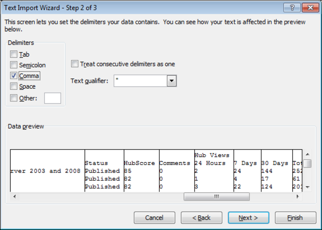Uncheck the Comma delimiter

(x=13, y=76)
